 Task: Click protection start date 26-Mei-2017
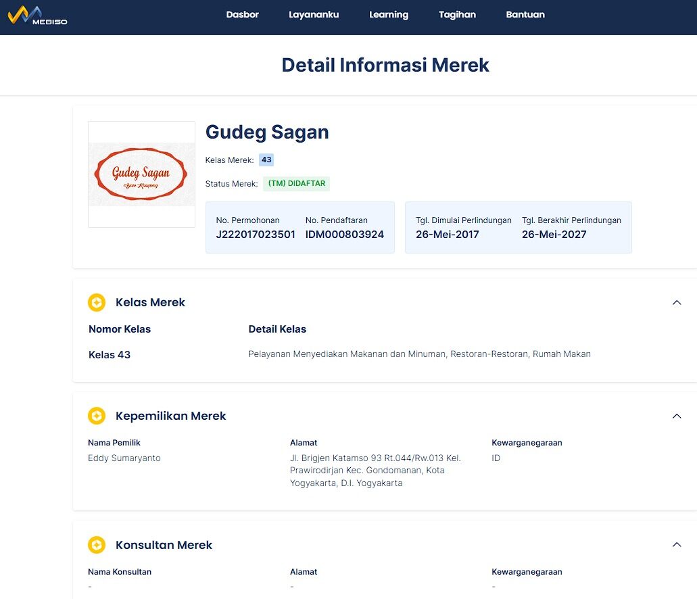[x=447, y=235]
